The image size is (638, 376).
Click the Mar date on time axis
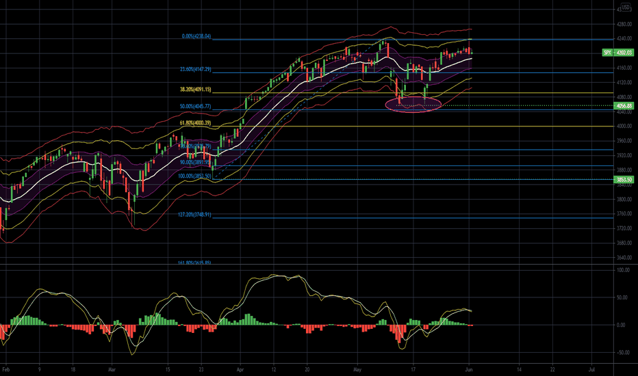coord(112,370)
